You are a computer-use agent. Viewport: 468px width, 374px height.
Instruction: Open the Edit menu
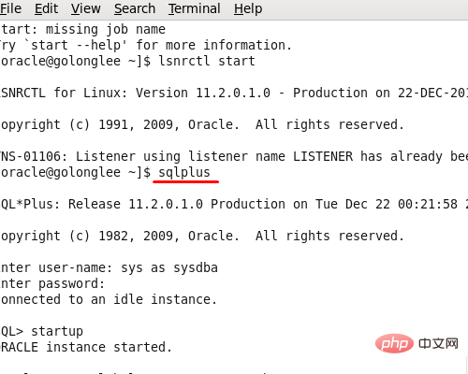(x=46, y=8)
